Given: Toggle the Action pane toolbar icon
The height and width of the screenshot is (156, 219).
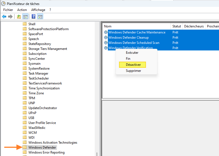Looking at the screenshot, I should coord(40,17).
